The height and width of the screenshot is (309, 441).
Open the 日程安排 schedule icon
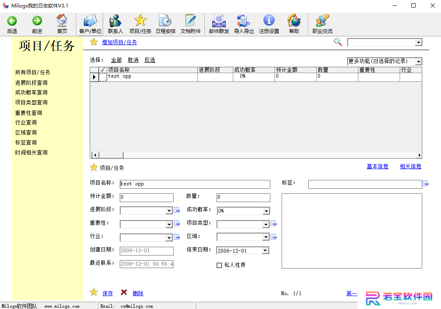pos(165,20)
